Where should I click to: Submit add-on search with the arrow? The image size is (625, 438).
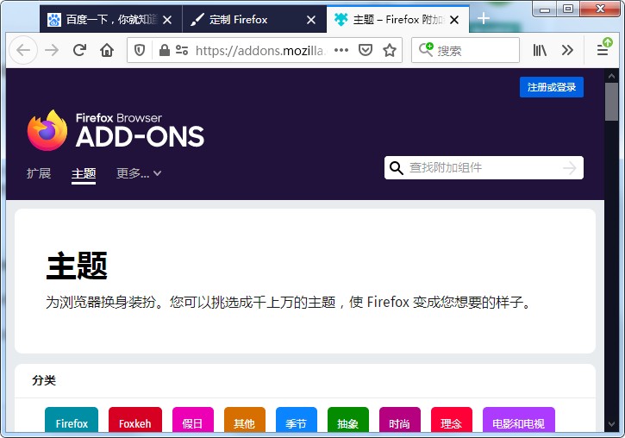tap(570, 168)
